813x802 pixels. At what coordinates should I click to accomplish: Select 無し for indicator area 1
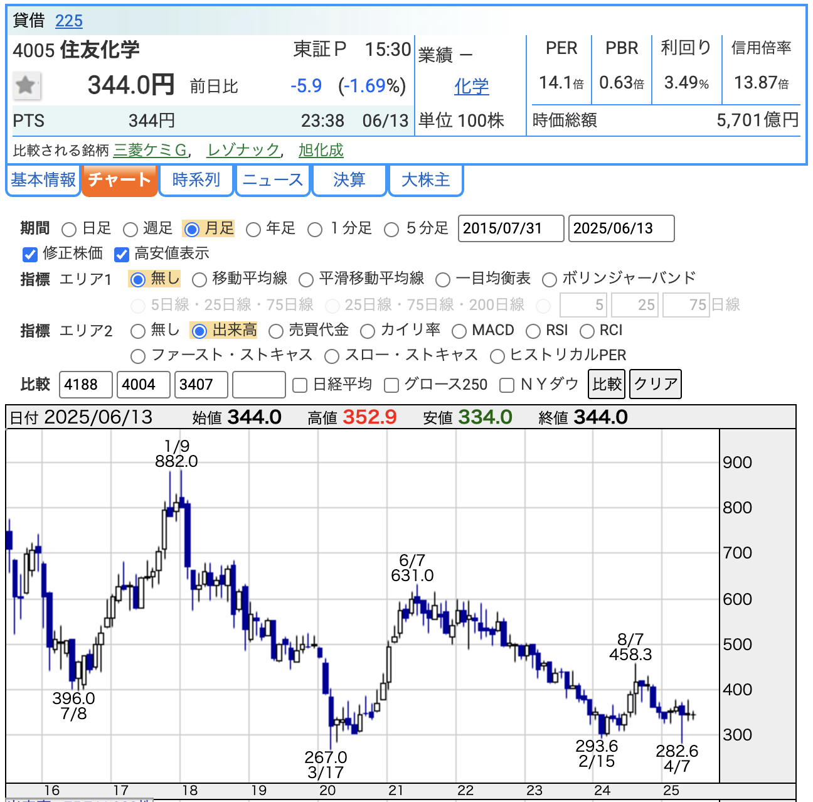point(137,279)
